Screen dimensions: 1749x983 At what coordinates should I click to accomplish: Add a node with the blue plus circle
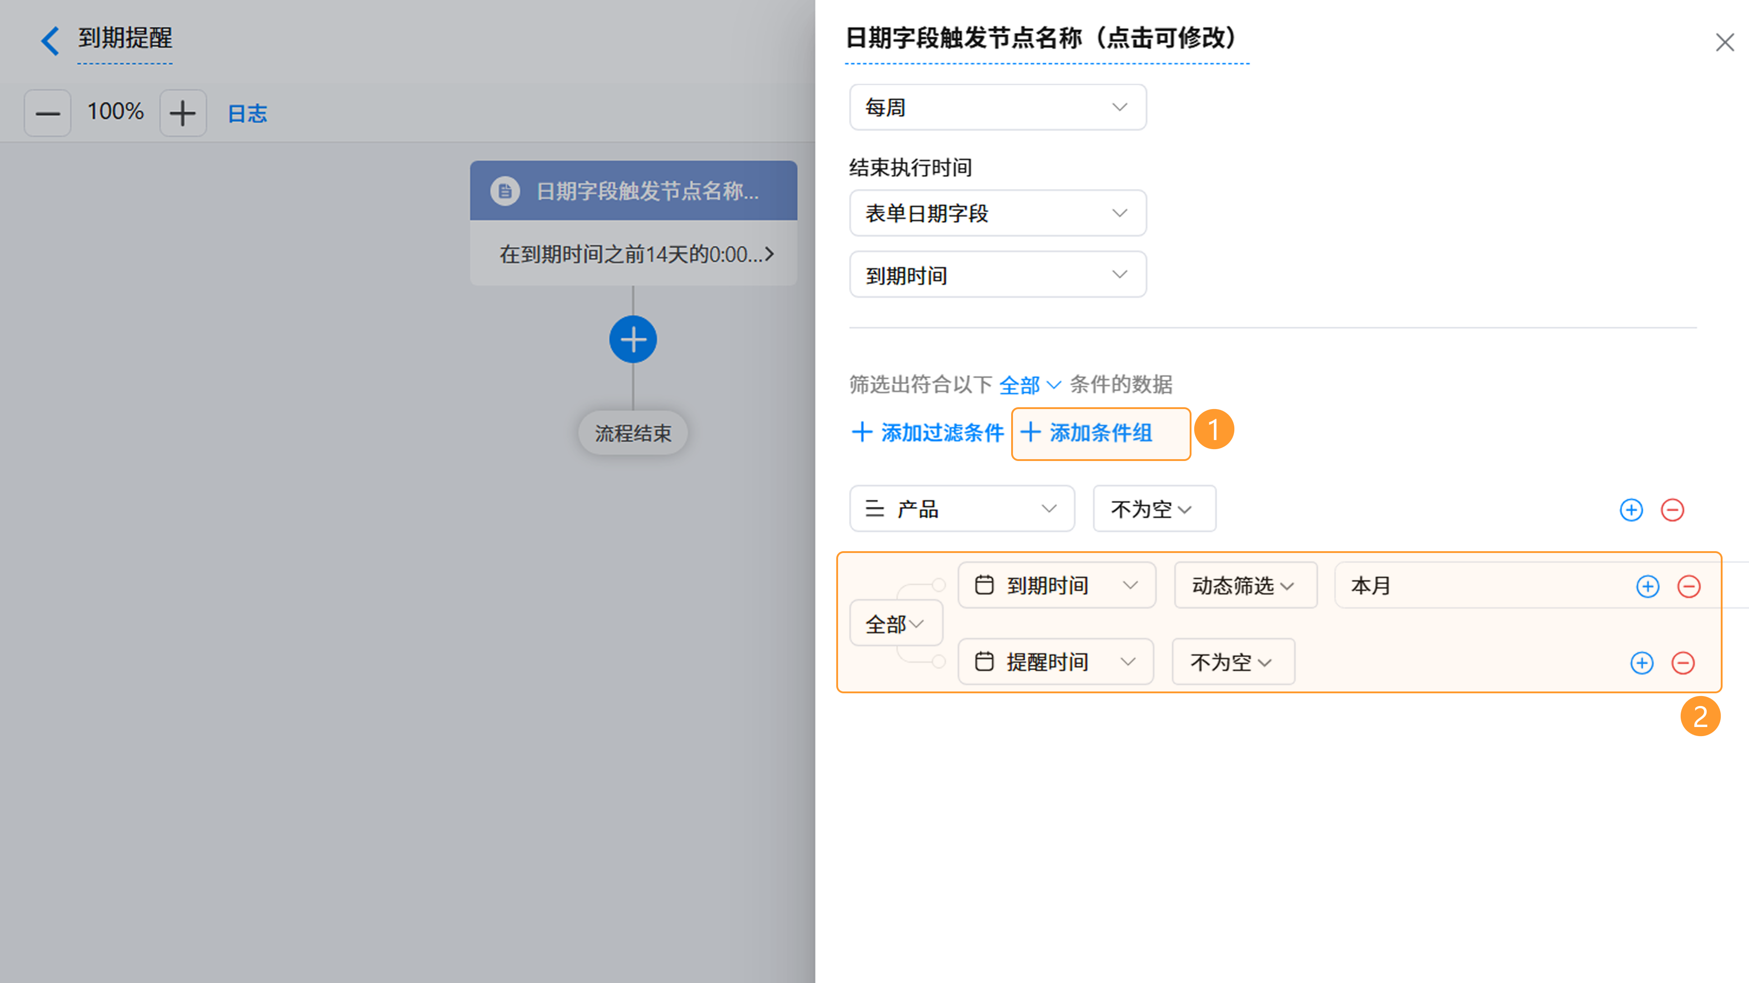[x=633, y=339]
